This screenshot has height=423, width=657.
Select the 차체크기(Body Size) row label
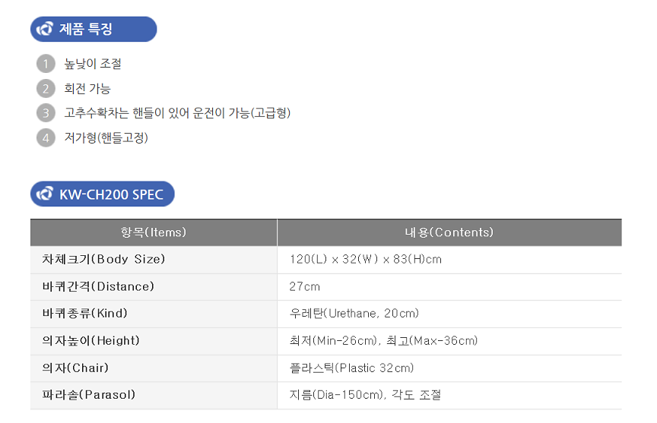[x=103, y=260]
